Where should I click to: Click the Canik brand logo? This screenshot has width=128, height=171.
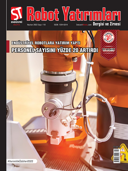click(109, 49)
